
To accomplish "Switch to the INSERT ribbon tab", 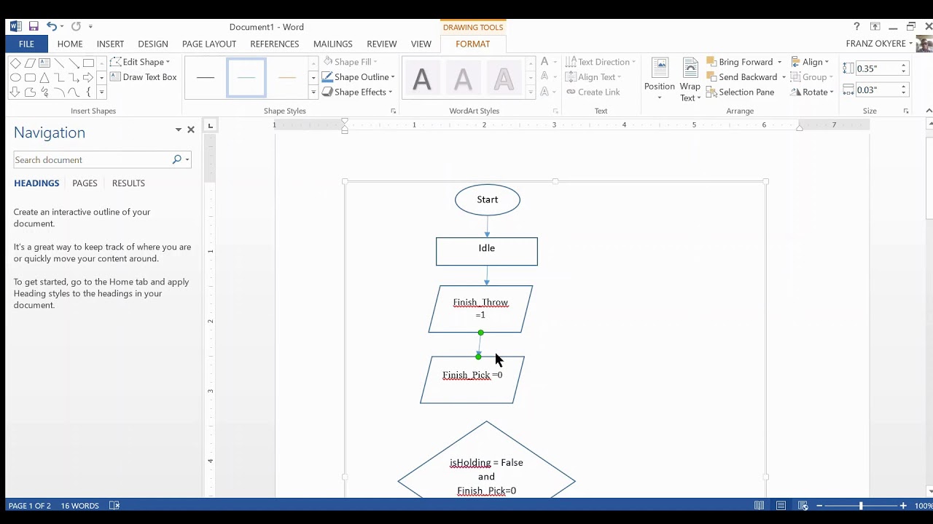I will pos(110,44).
